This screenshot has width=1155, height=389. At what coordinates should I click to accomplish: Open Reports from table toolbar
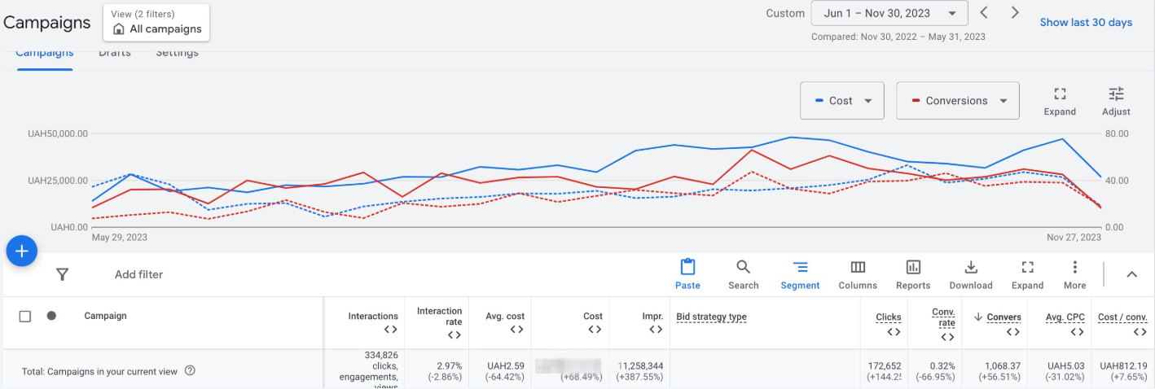pyautogui.click(x=913, y=268)
